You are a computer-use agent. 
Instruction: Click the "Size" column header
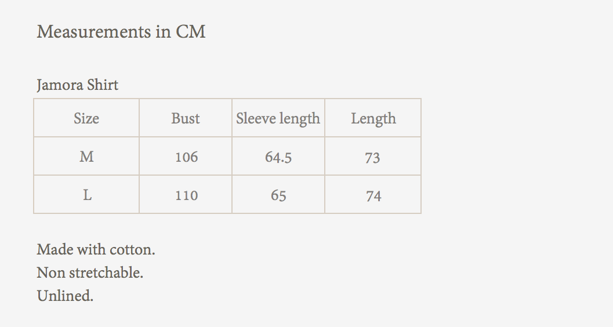click(86, 118)
